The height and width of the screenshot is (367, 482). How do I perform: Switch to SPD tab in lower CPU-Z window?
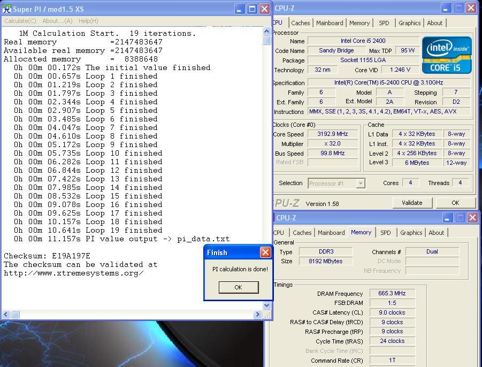[x=386, y=233]
